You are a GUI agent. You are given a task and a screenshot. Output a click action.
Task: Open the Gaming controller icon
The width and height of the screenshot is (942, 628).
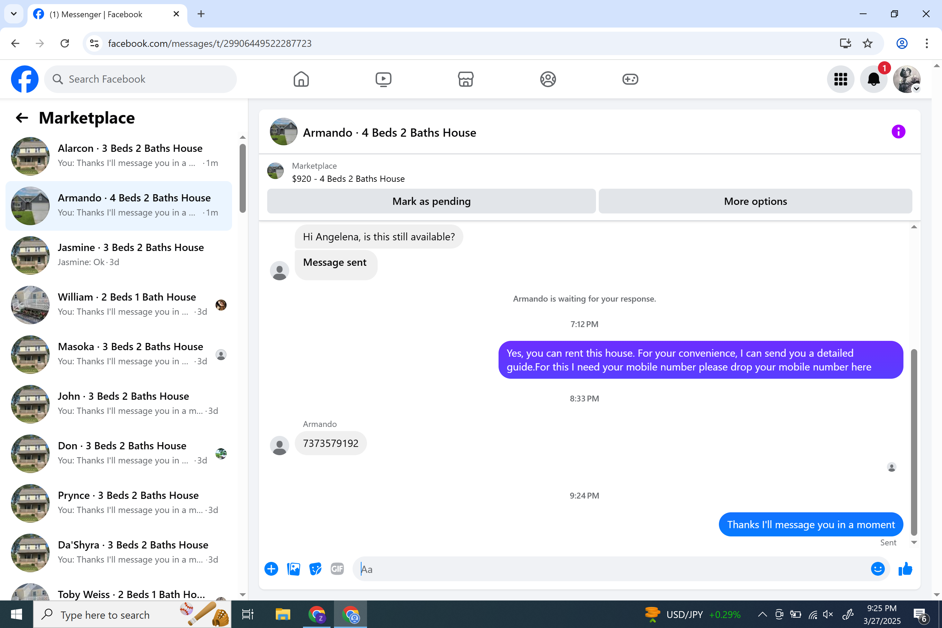(x=630, y=79)
